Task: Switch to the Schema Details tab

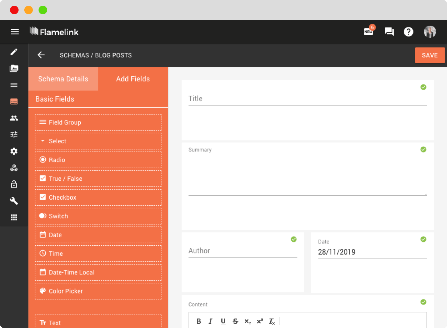Action: [63, 79]
